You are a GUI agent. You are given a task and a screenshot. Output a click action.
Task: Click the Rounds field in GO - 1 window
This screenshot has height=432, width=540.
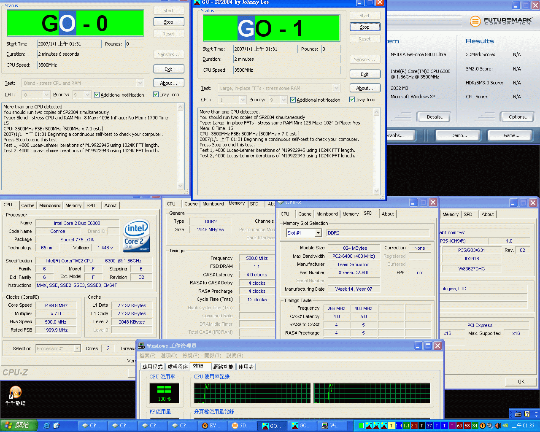(331, 49)
